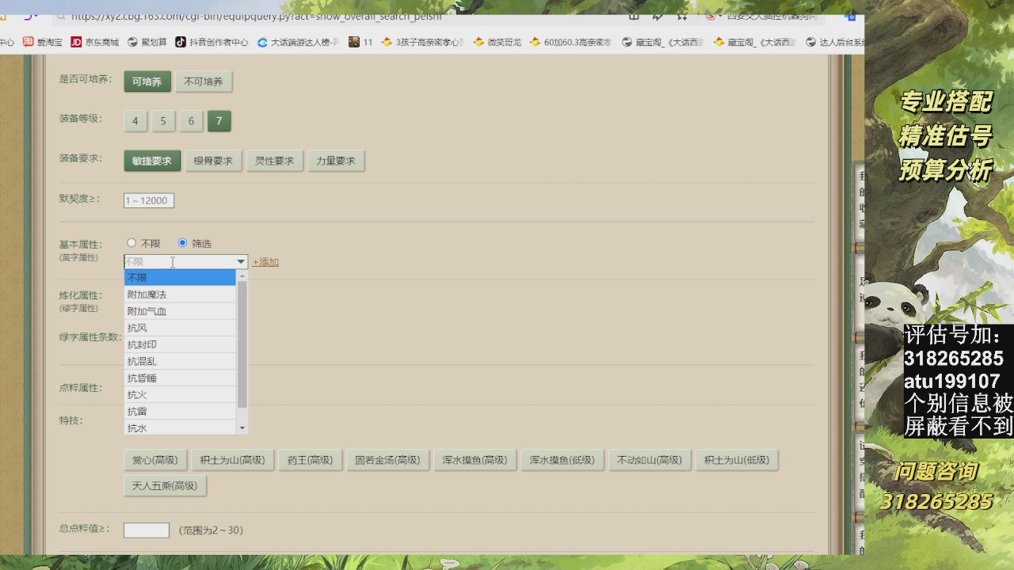Open the 抖音创作者中心 bookmark icon
The height and width of the screenshot is (570, 1014).
(181, 42)
